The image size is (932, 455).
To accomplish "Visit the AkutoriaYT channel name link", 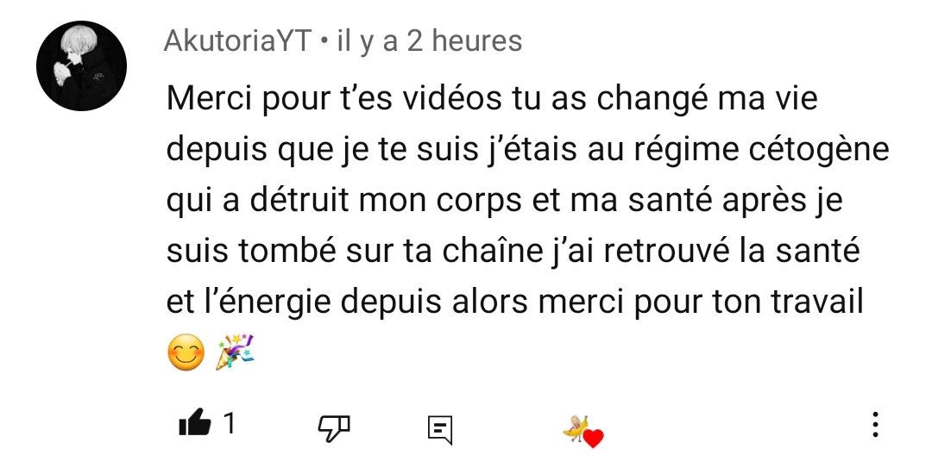I will (x=238, y=41).
